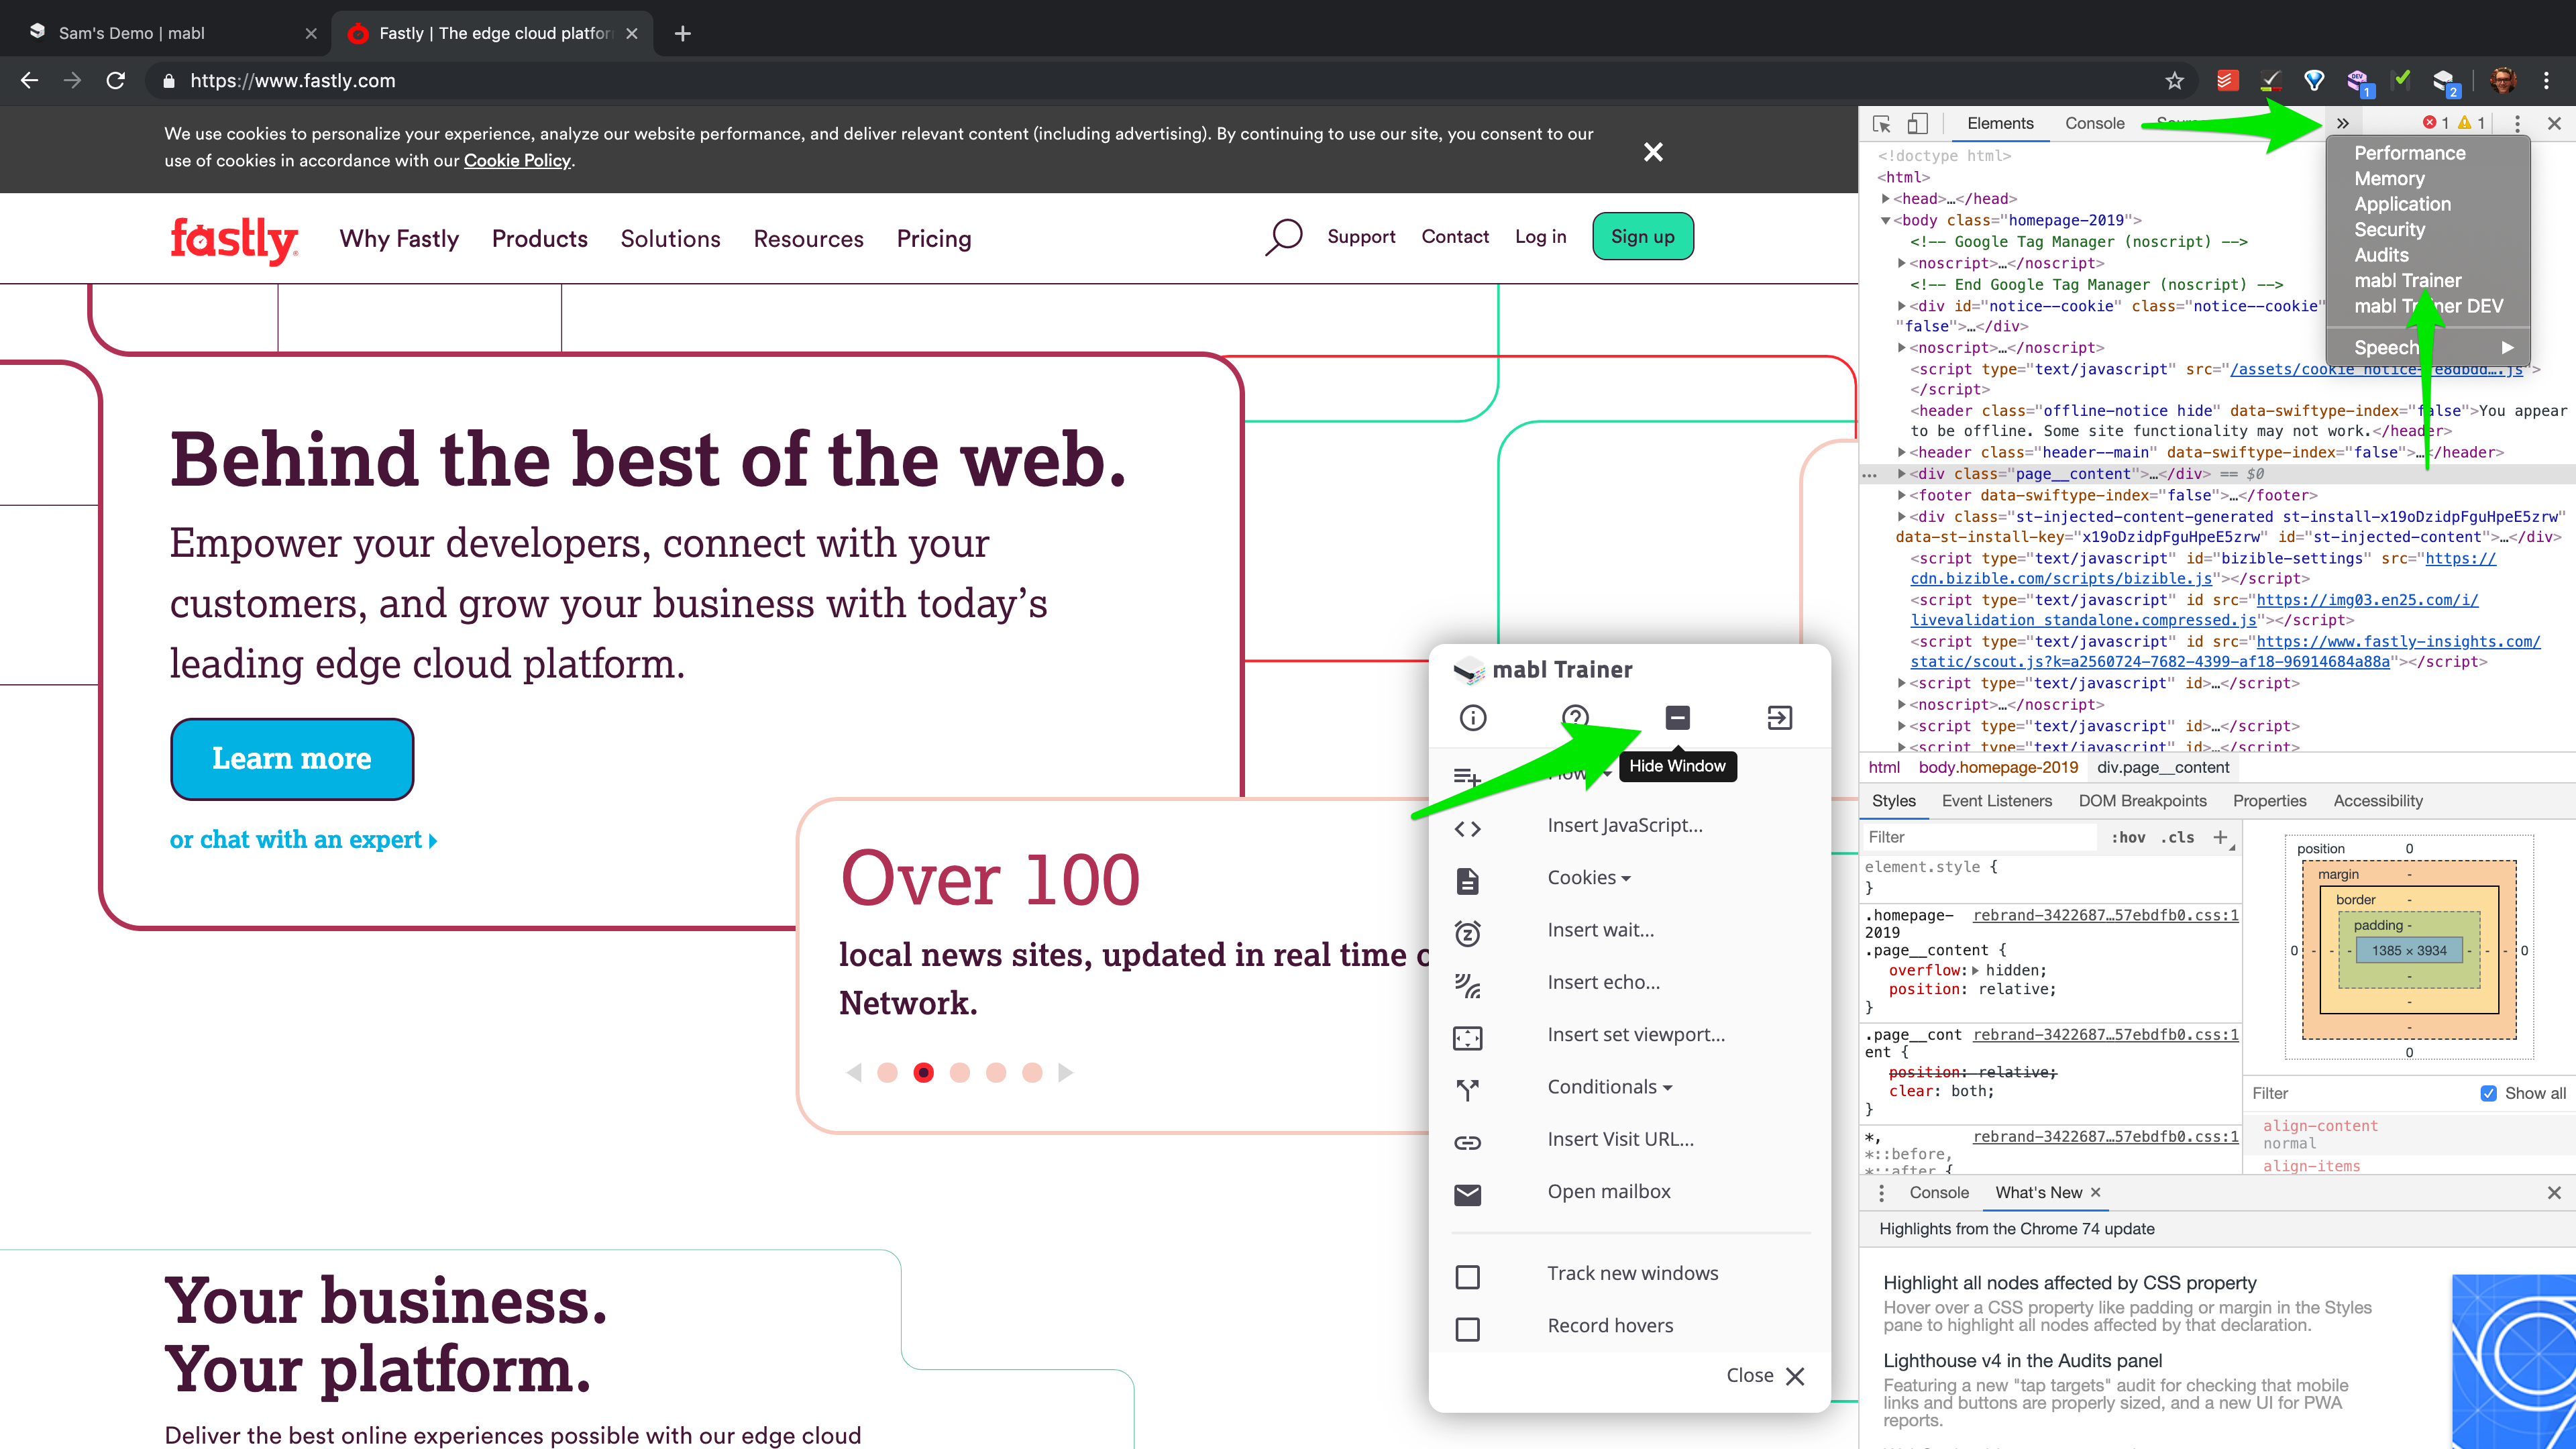Select the third carousel dot indicator
Screen dimensions: 2576x1449
(x=960, y=1072)
